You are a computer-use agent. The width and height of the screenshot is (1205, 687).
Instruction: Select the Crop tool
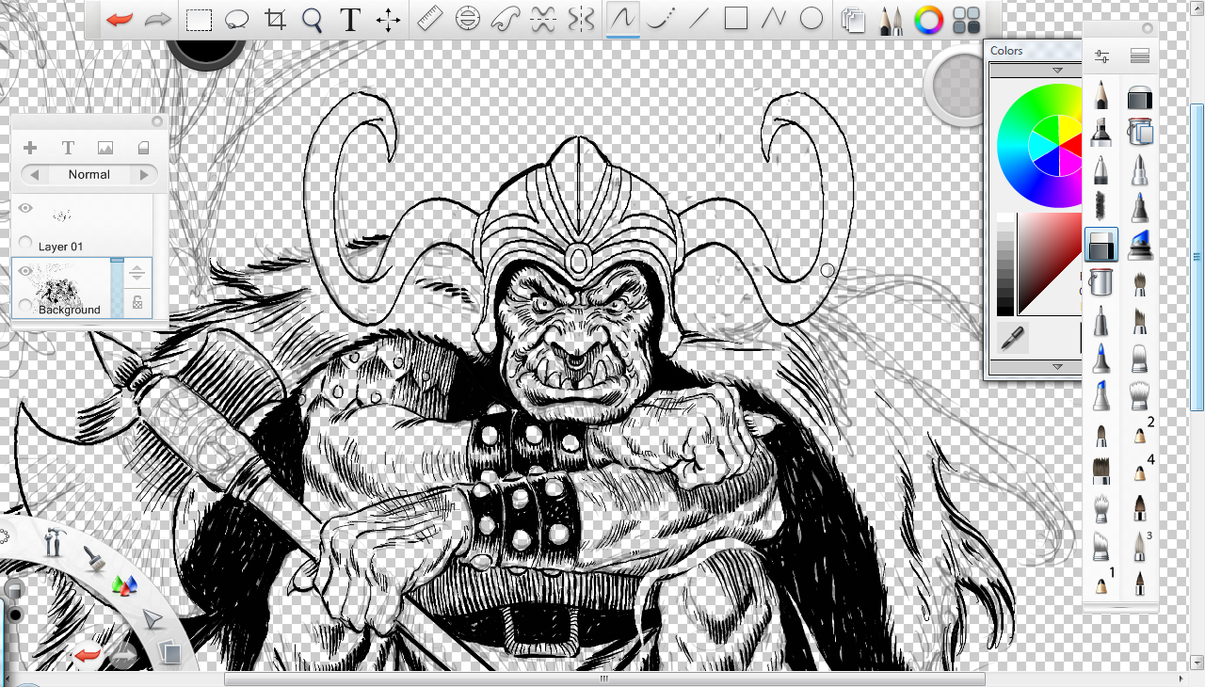[276, 20]
